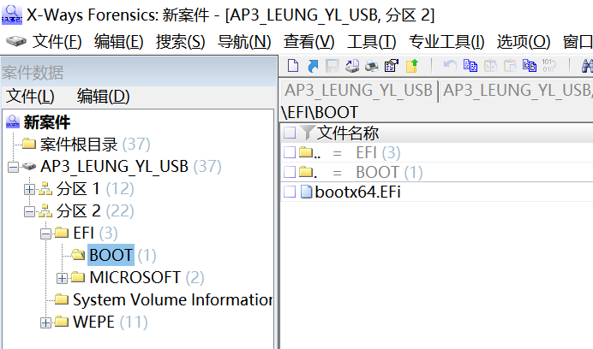This screenshot has height=349, width=593.
Task: Click the drive icon beside AP3_LEUNG_YL_USB in tree
Action: point(29,166)
